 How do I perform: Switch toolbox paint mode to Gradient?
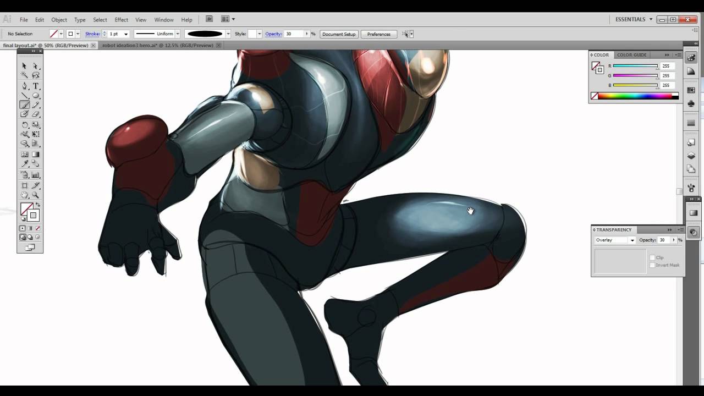[30, 228]
